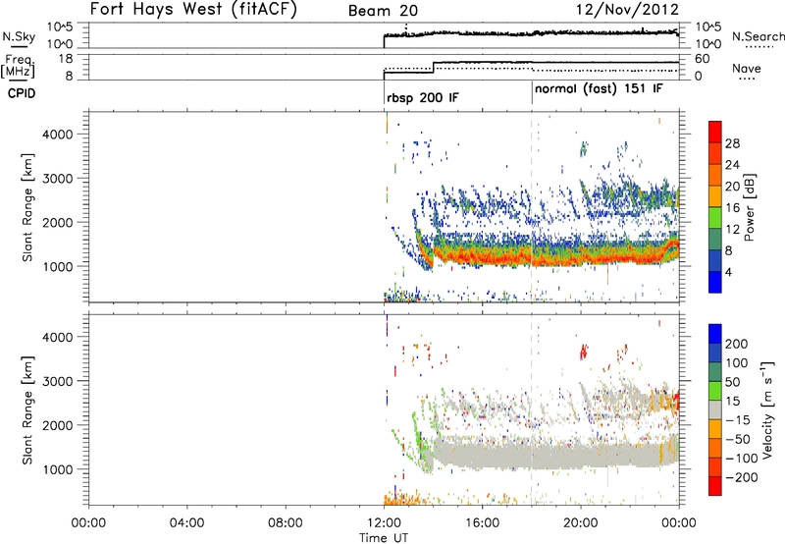Click the '4000' tick on power panel axis
Viewport: 785px width, 544px height.
[58, 135]
